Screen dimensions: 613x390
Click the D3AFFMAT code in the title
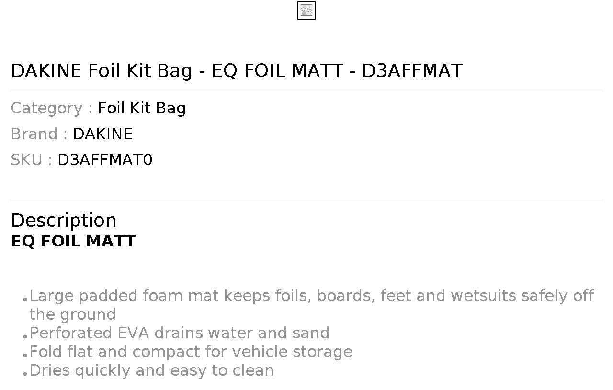click(x=412, y=71)
